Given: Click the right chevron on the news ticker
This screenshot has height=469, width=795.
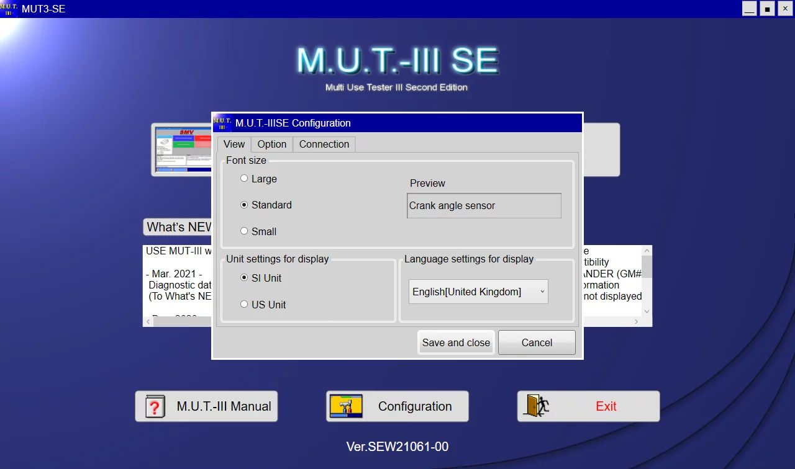Looking at the screenshot, I should coord(636,321).
